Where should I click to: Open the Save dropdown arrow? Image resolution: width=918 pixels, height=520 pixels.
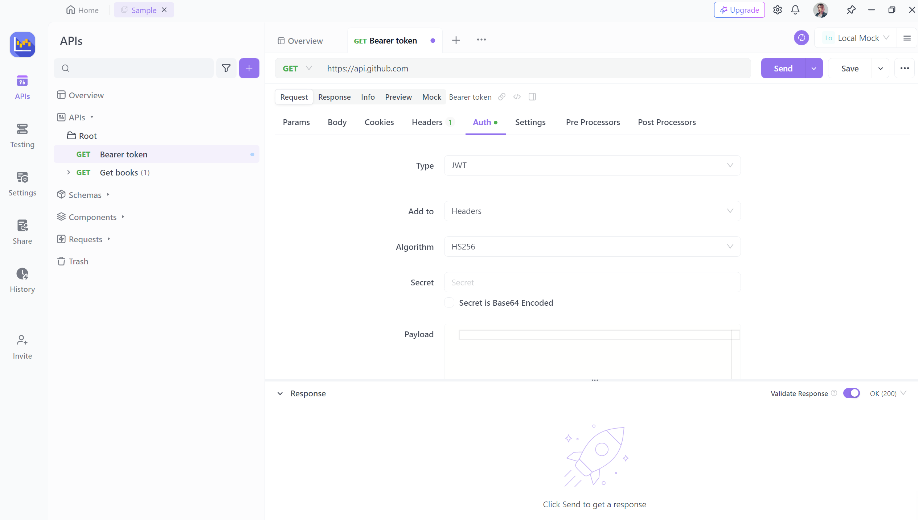coord(881,68)
